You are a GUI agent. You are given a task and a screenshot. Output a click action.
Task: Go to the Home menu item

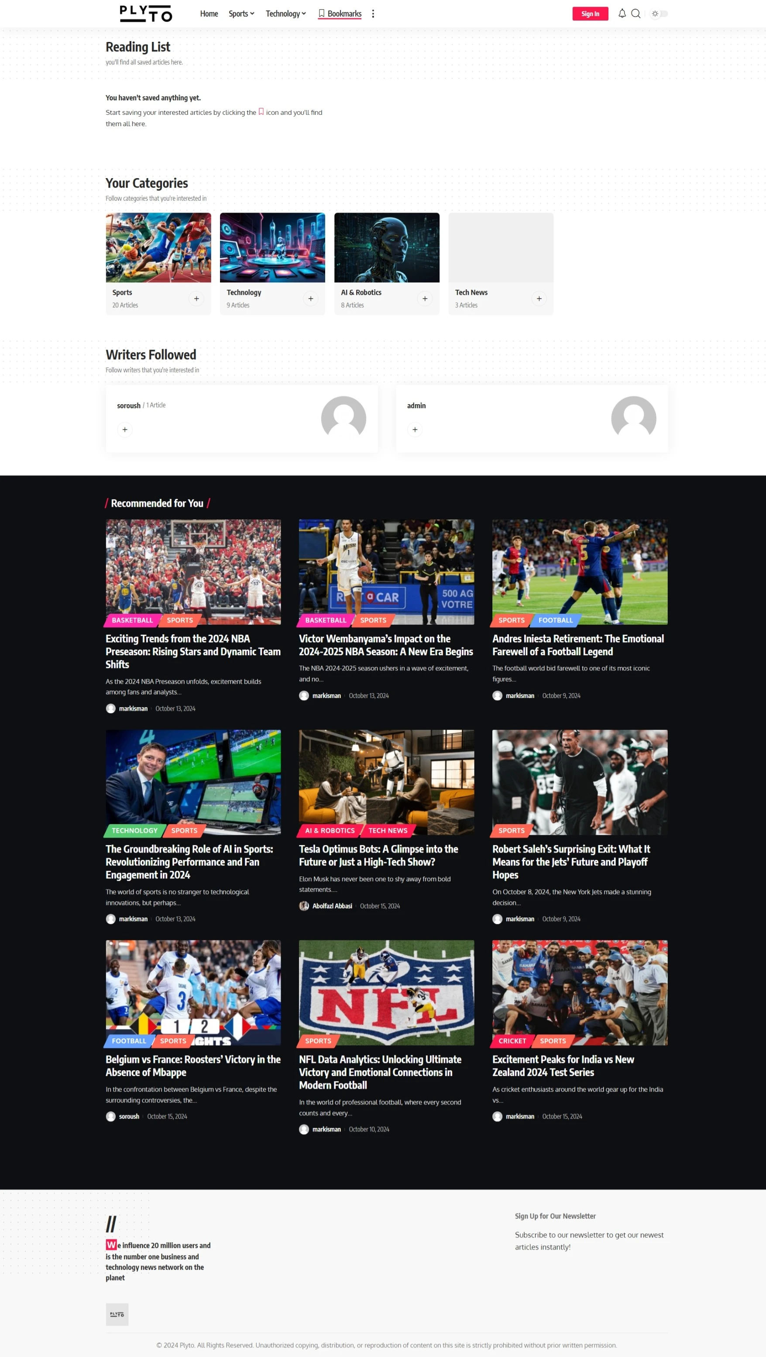(209, 14)
